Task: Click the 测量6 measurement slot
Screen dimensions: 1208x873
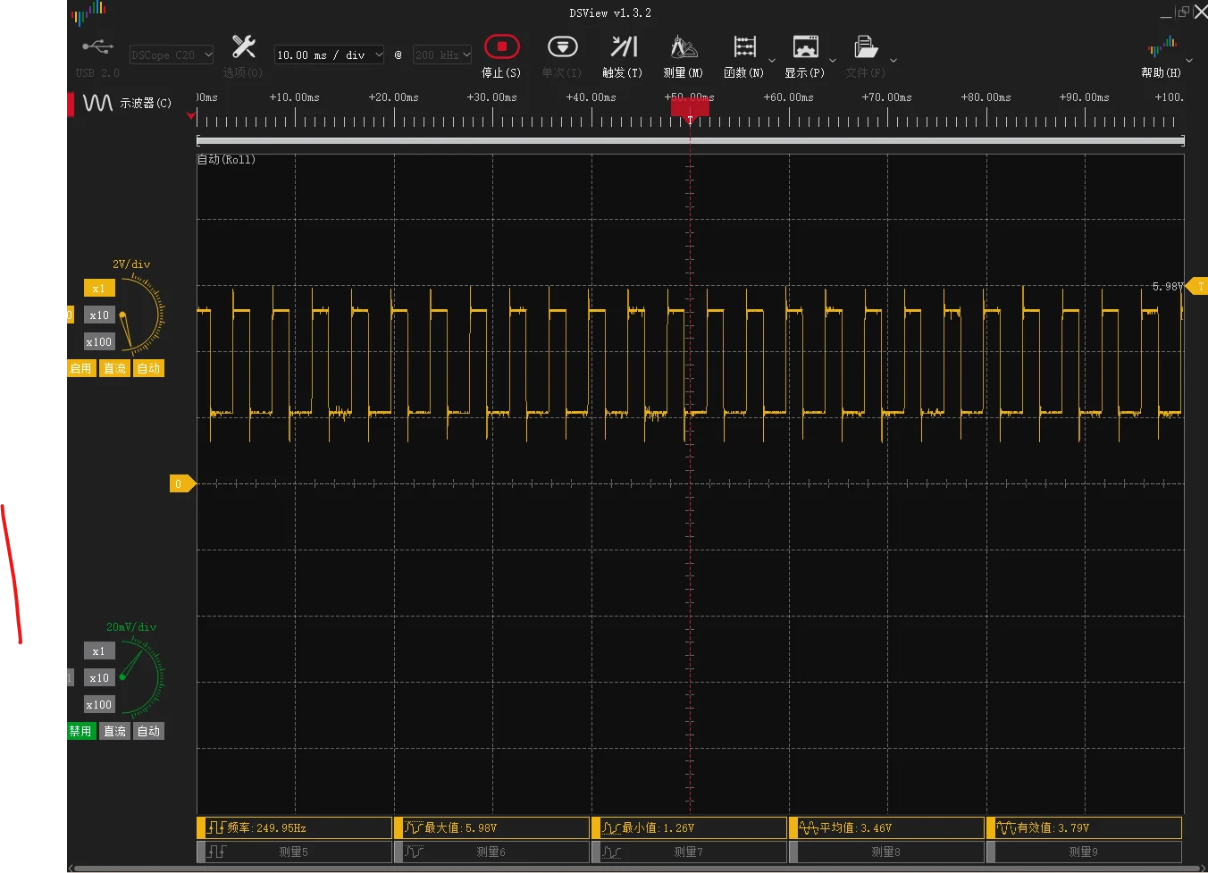Action: tap(491, 852)
